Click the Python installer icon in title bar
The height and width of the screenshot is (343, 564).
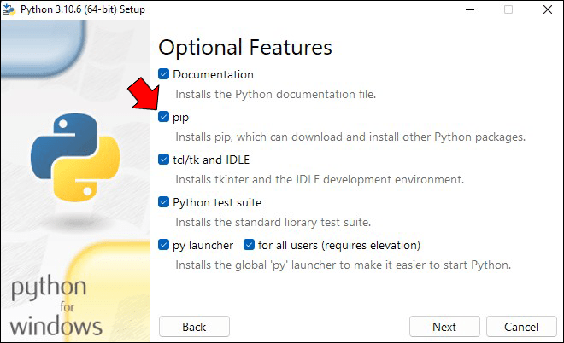pos(9,9)
